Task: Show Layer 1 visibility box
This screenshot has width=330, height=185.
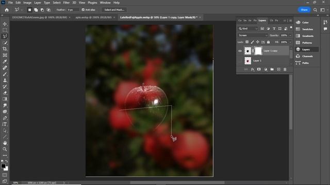Action: click(240, 61)
